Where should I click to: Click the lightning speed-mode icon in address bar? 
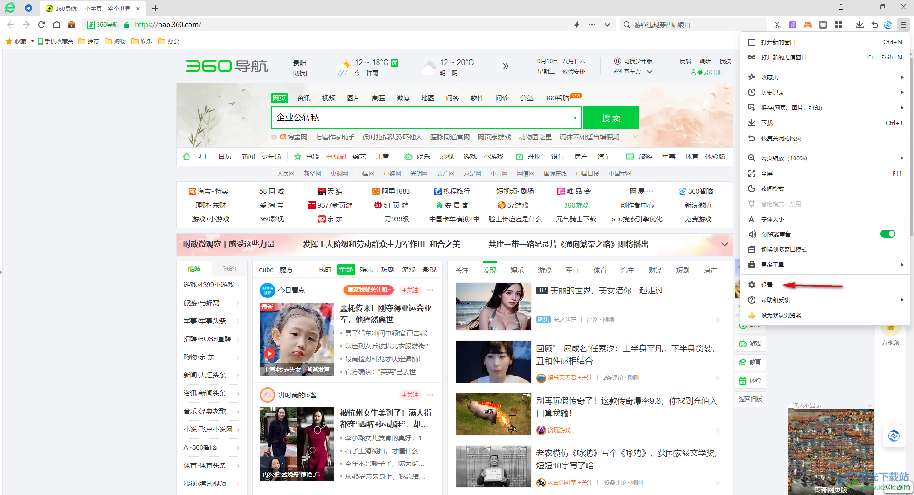coord(577,25)
